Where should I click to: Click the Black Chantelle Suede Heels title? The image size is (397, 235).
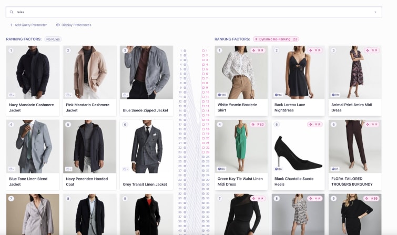tap(294, 181)
